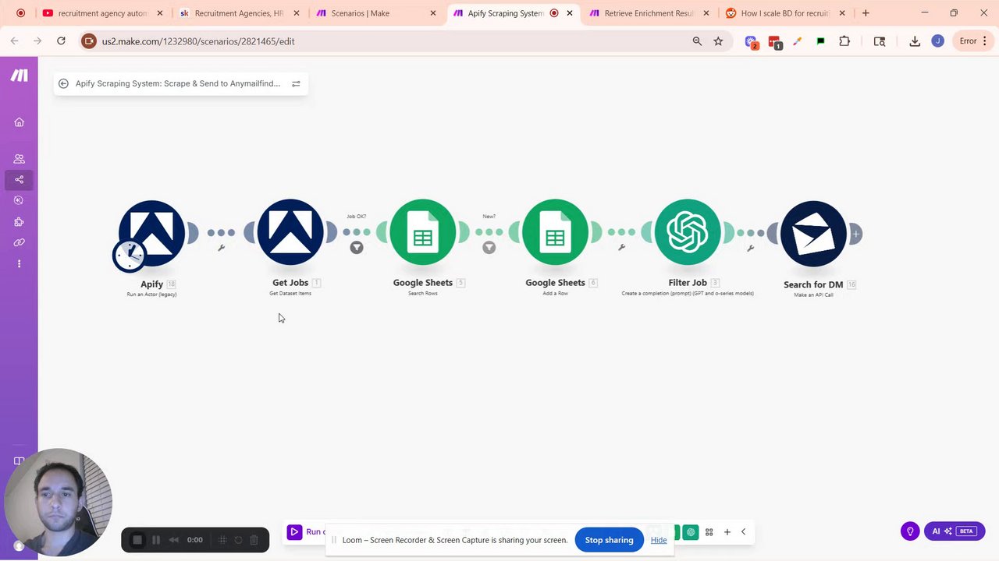Open the Filter Job OpenAI module
Image resolution: width=999 pixels, height=561 pixels.
pos(688,232)
